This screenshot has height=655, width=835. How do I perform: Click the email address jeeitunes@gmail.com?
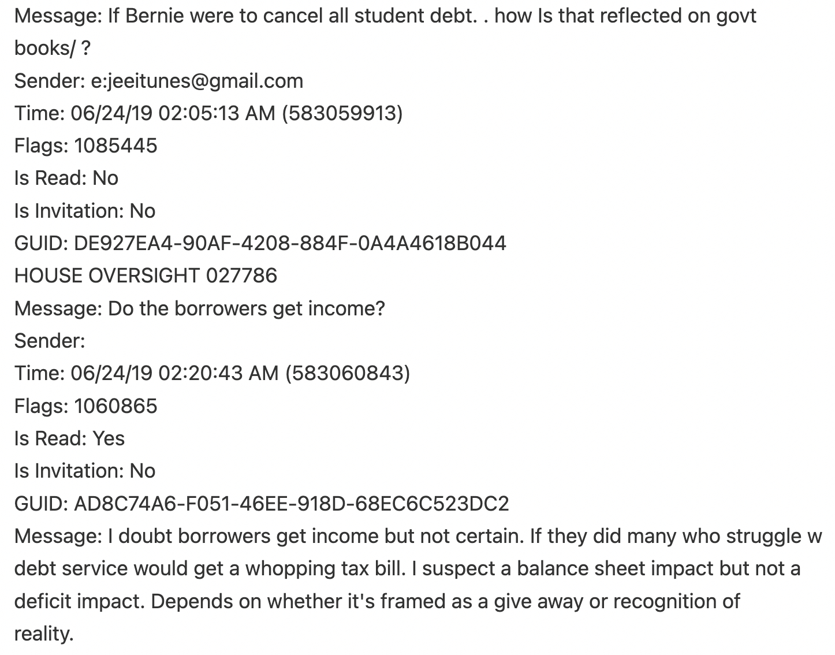pyautogui.click(x=197, y=81)
